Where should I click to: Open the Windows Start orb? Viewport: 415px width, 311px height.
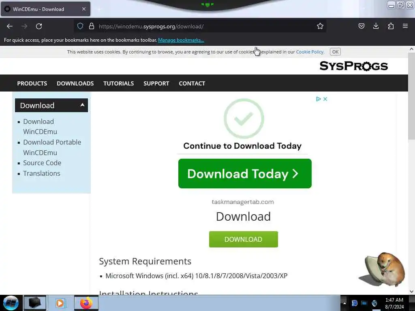click(11, 303)
